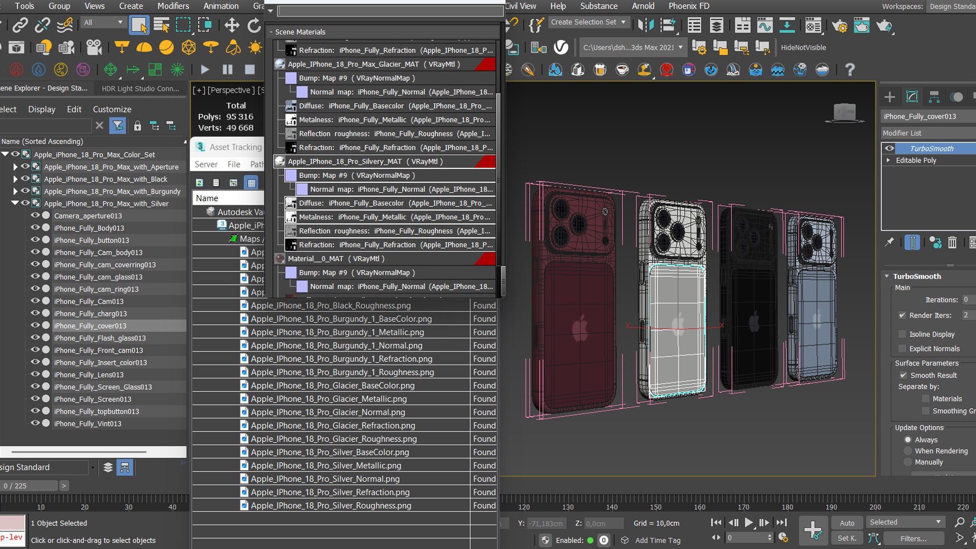The height and width of the screenshot is (549, 976).
Task: Collapse the TurboSmooth rollout
Action: tap(887, 277)
